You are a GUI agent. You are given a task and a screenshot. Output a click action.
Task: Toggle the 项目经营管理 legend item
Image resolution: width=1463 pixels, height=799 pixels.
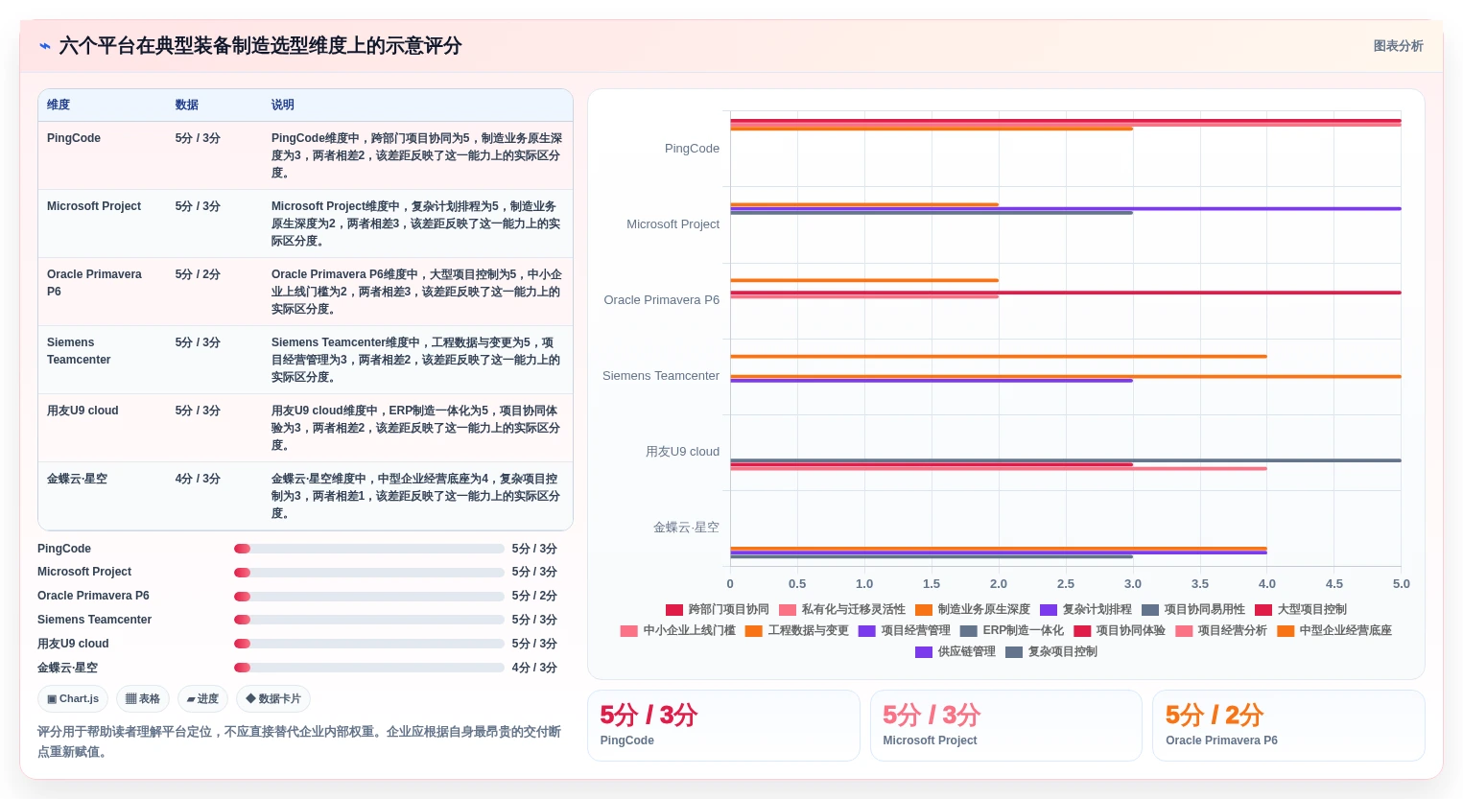click(x=905, y=630)
